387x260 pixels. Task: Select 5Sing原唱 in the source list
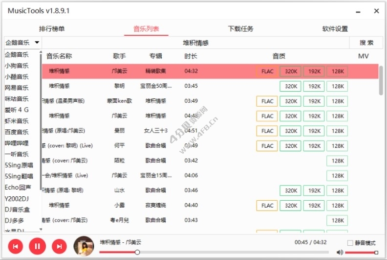click(x=19, y=165)
